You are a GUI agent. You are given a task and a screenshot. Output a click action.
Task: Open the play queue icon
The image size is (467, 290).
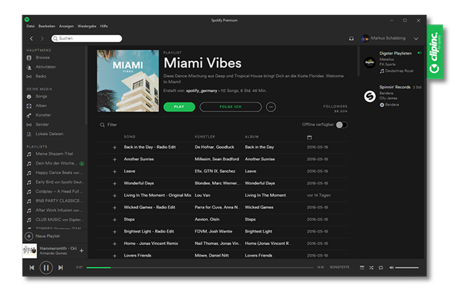[x=362, y=268]
